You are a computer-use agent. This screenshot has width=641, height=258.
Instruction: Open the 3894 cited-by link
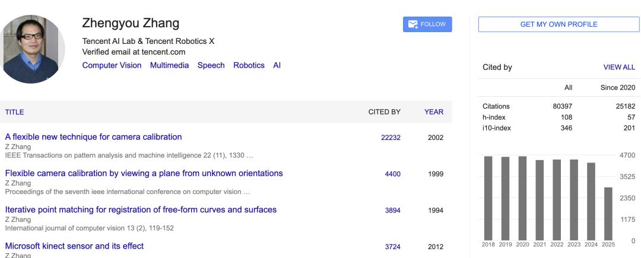click(393, 210)
